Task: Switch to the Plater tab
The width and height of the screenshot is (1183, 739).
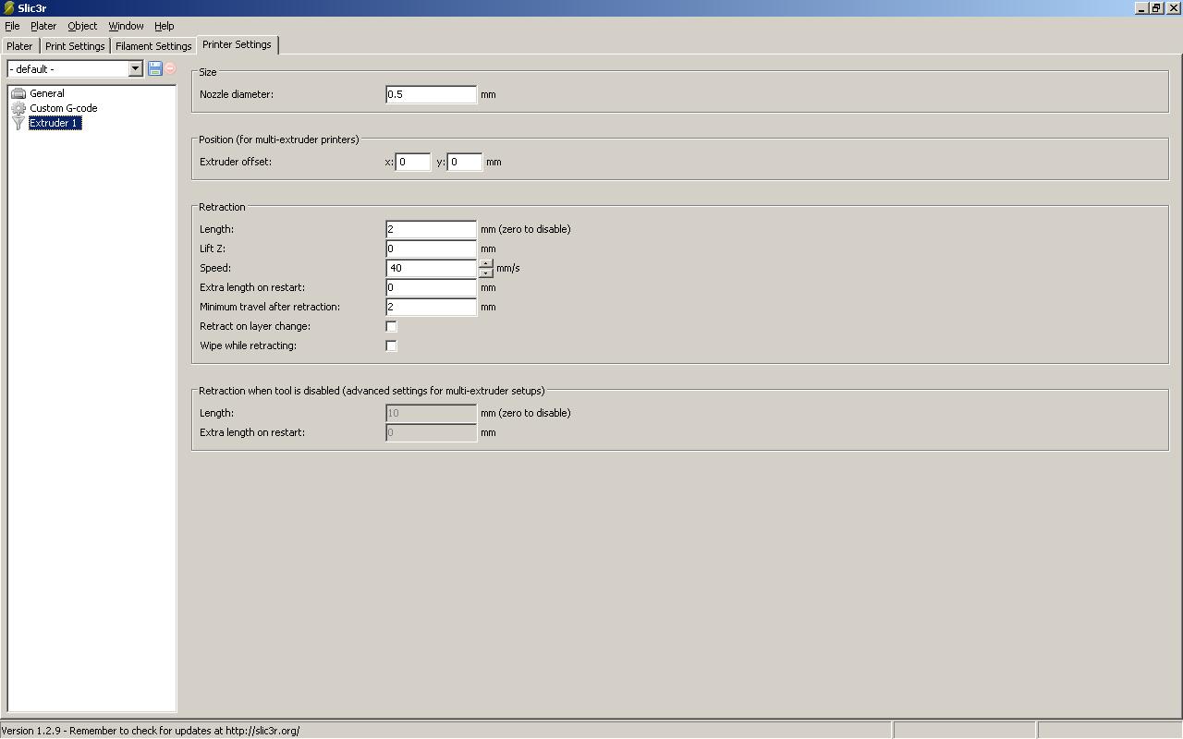Action: 19,46
